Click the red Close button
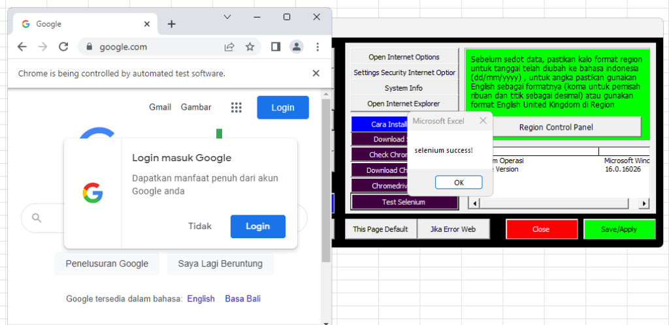Screen dimensions: 669x325 coord(542,229)
